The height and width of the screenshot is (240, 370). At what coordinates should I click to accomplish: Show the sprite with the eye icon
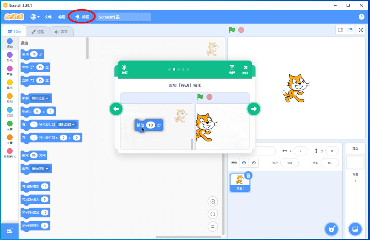(x=244, y=163)
